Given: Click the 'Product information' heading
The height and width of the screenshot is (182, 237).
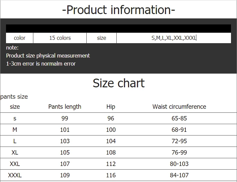Looking at the screenshot, I should (118, 10).
